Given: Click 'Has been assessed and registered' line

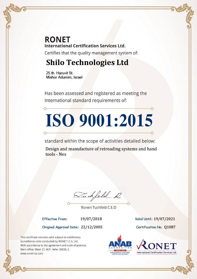Looking at the screenshot, I should pos(96,93).
